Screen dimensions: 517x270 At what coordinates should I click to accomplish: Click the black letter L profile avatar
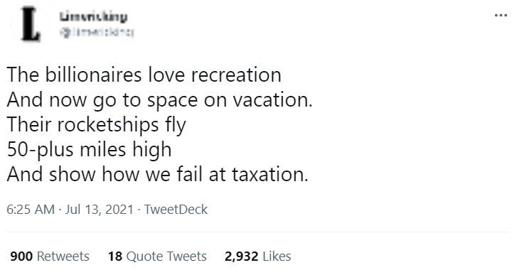[30, 24]
